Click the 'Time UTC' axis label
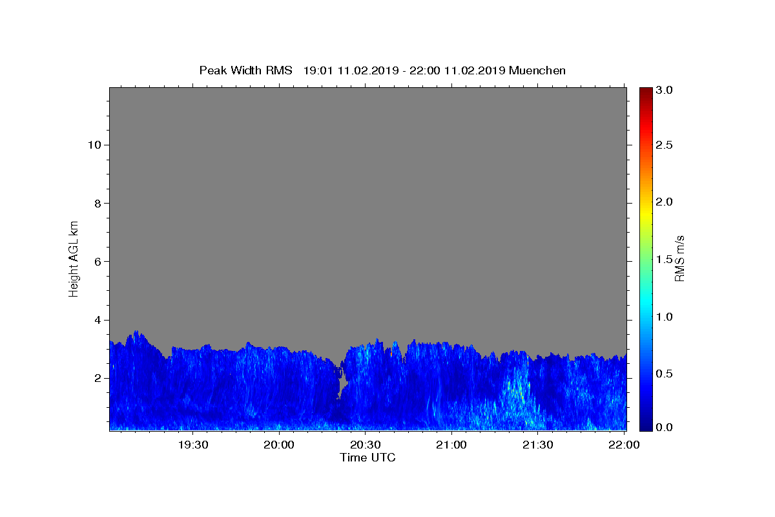 (367, 458)
